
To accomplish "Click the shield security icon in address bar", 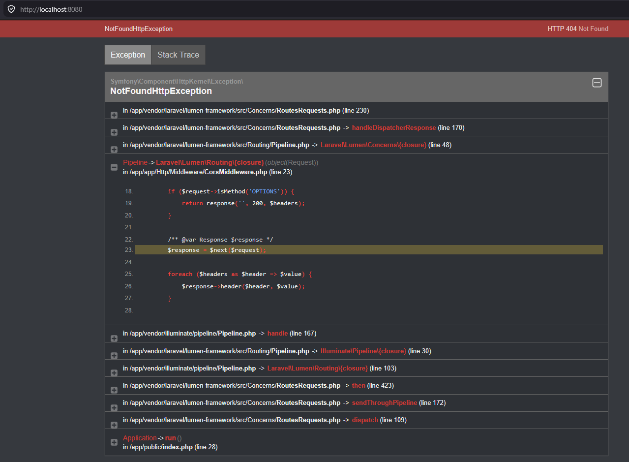I will pyautogui.click(x=11, y=9).
